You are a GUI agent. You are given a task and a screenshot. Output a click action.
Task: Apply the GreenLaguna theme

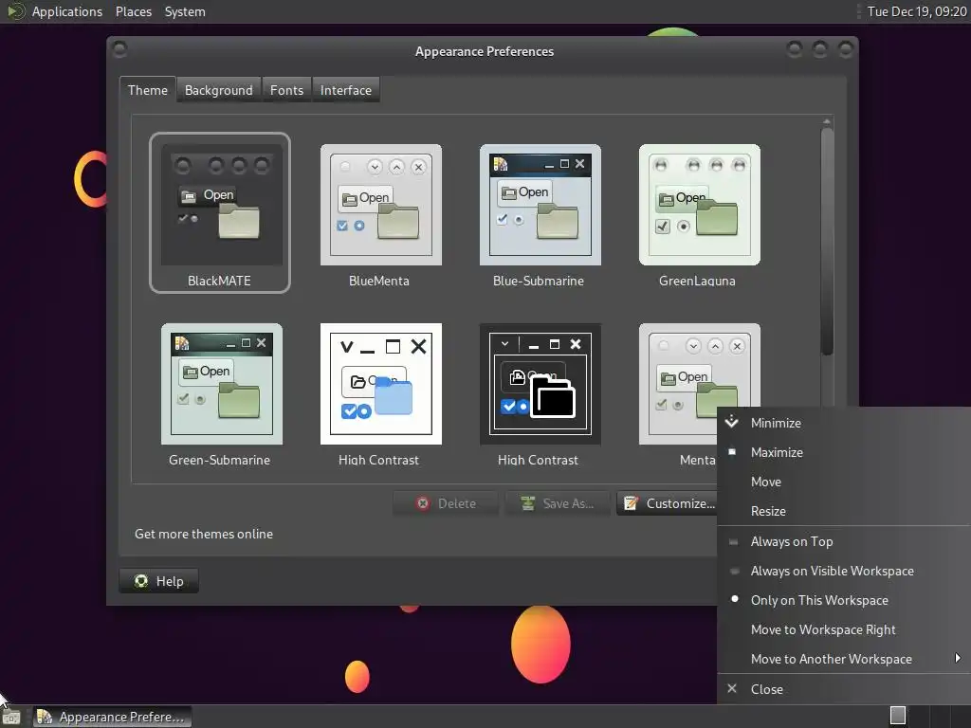tap(699, 215)
